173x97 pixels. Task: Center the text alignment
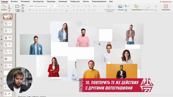77,10
